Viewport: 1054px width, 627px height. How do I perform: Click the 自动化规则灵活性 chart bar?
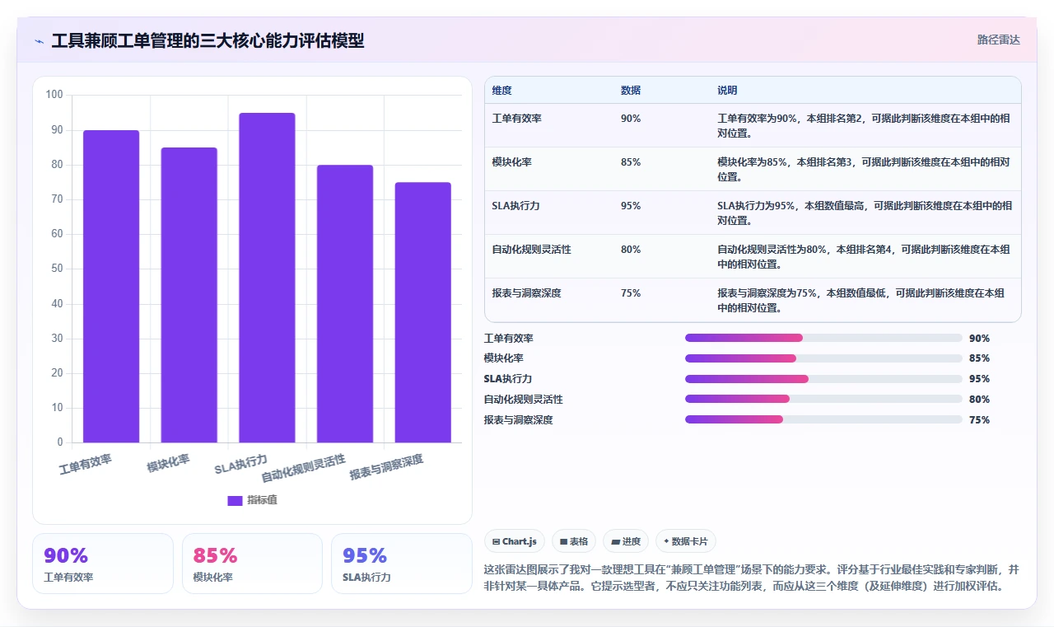[345, 303]
